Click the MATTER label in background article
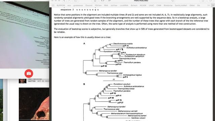This screenshot has height=121, width=215. click(32, 81)
